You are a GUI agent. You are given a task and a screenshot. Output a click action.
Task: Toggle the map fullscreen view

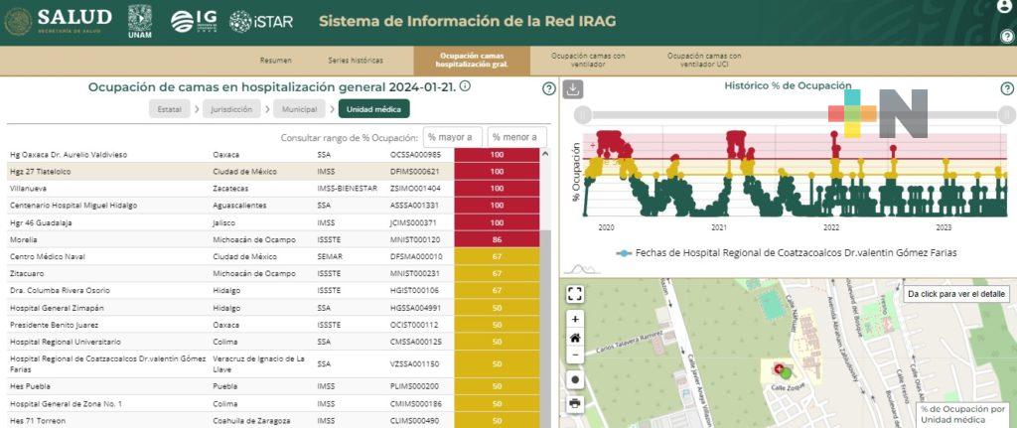(575, 294)
